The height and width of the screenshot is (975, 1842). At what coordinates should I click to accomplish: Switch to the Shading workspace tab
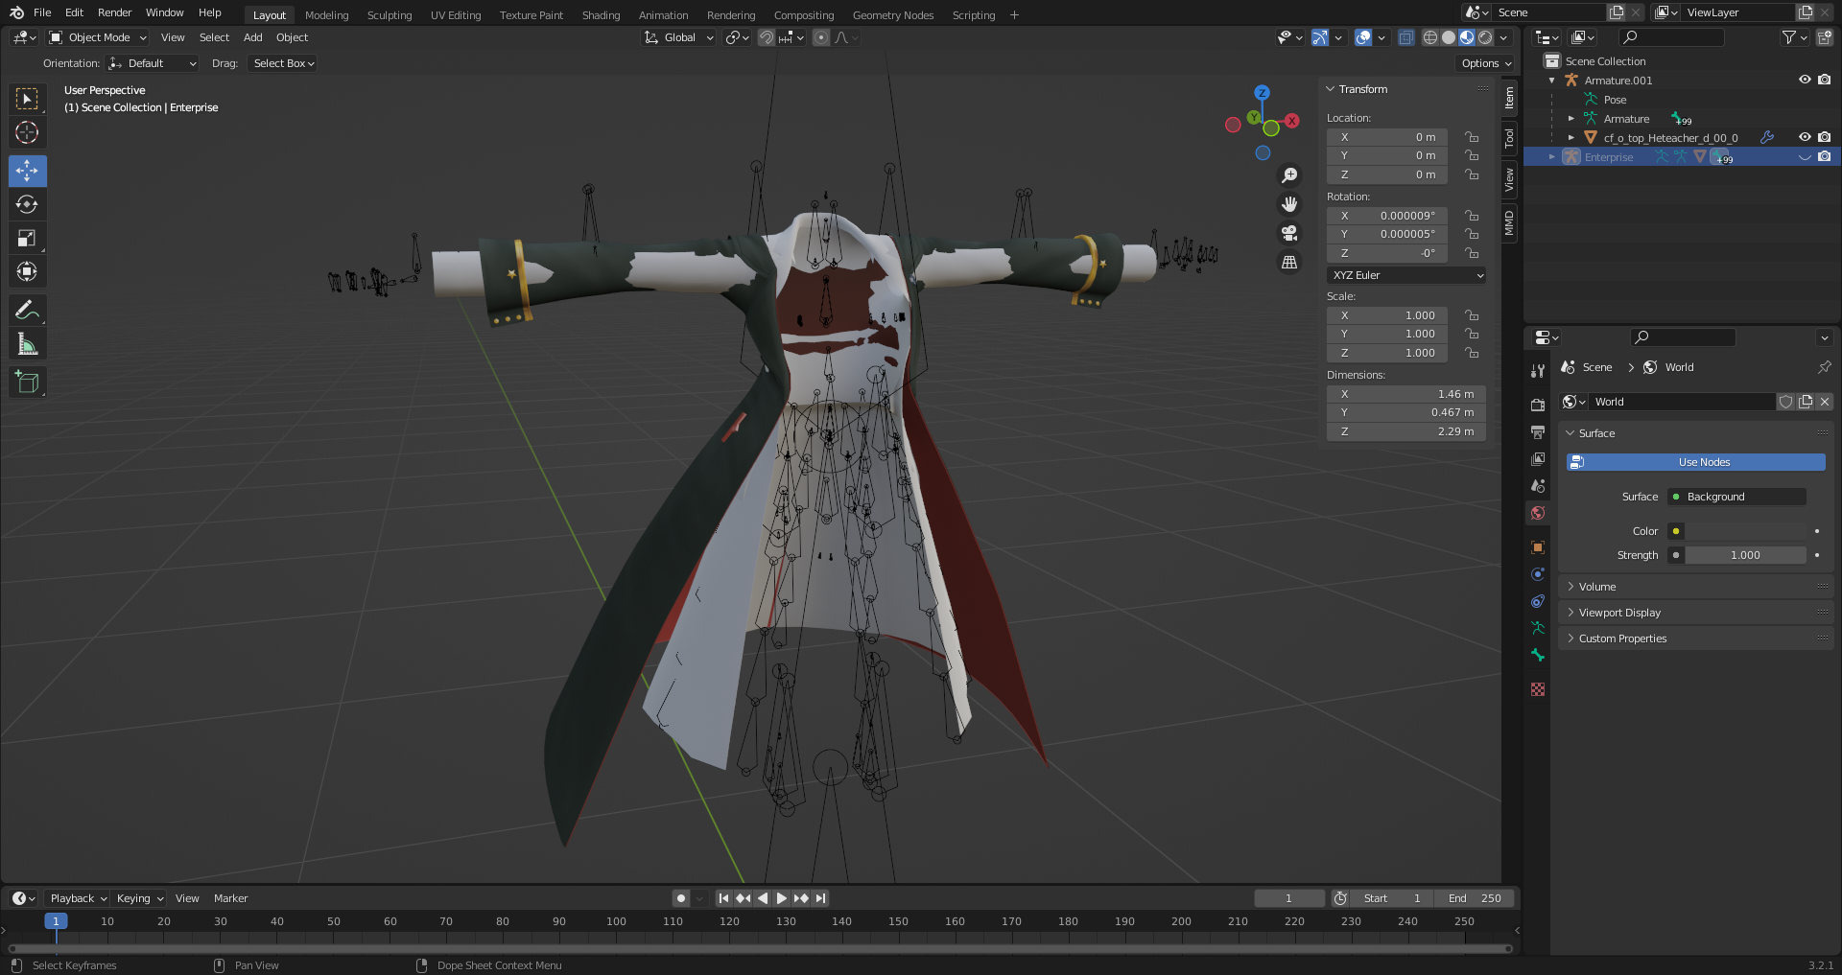602,15
